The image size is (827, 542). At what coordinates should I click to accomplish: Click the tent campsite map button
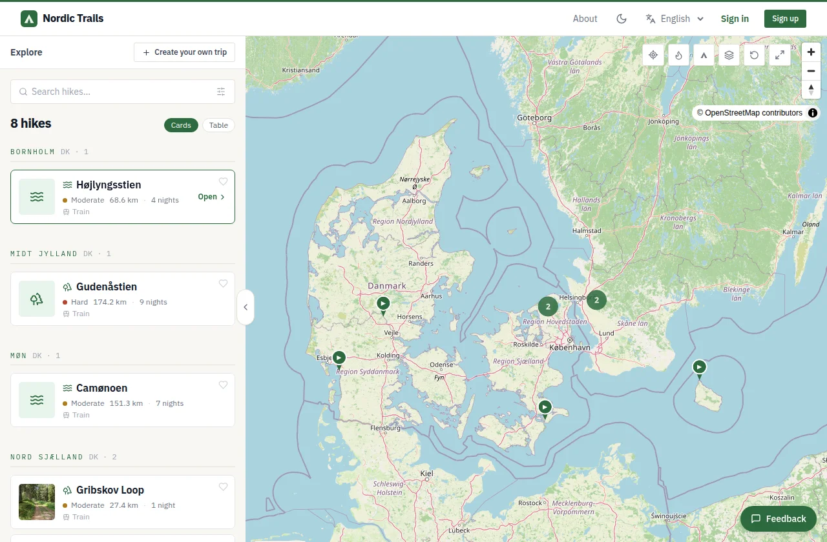click(704, 55)
